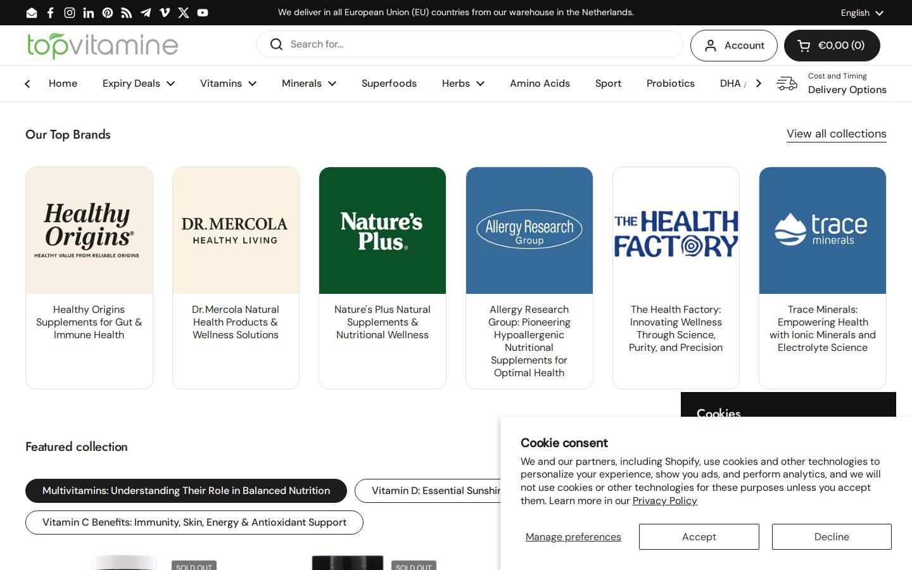Expand the Herbs menu
912x570 pixels.
pyautogui.click(x=463, y=84)
